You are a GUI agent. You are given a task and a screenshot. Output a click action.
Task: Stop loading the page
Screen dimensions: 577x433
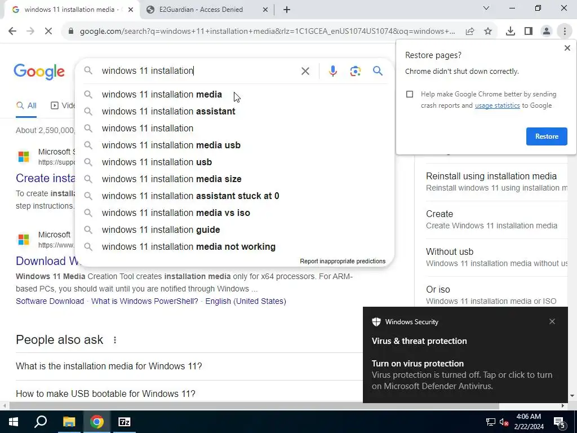48,32
